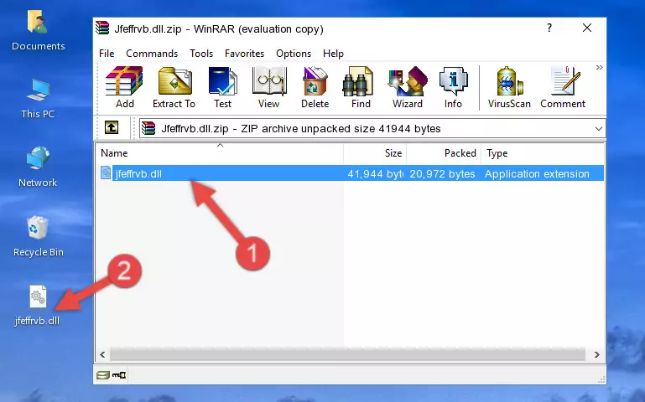Image resolution: width=645 pixels, height=402 pixels.
Task: Open the View tool
Action: [x=269, y=87]
